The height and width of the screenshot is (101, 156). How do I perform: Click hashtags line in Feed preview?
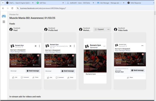pos(18,52)
